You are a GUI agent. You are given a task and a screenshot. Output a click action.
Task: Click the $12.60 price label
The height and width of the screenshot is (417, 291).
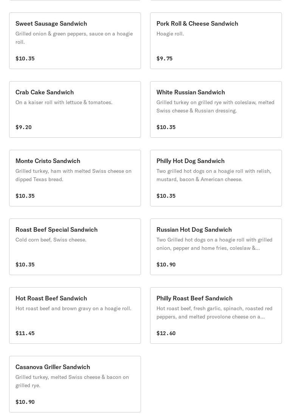[x=166, y=333]
